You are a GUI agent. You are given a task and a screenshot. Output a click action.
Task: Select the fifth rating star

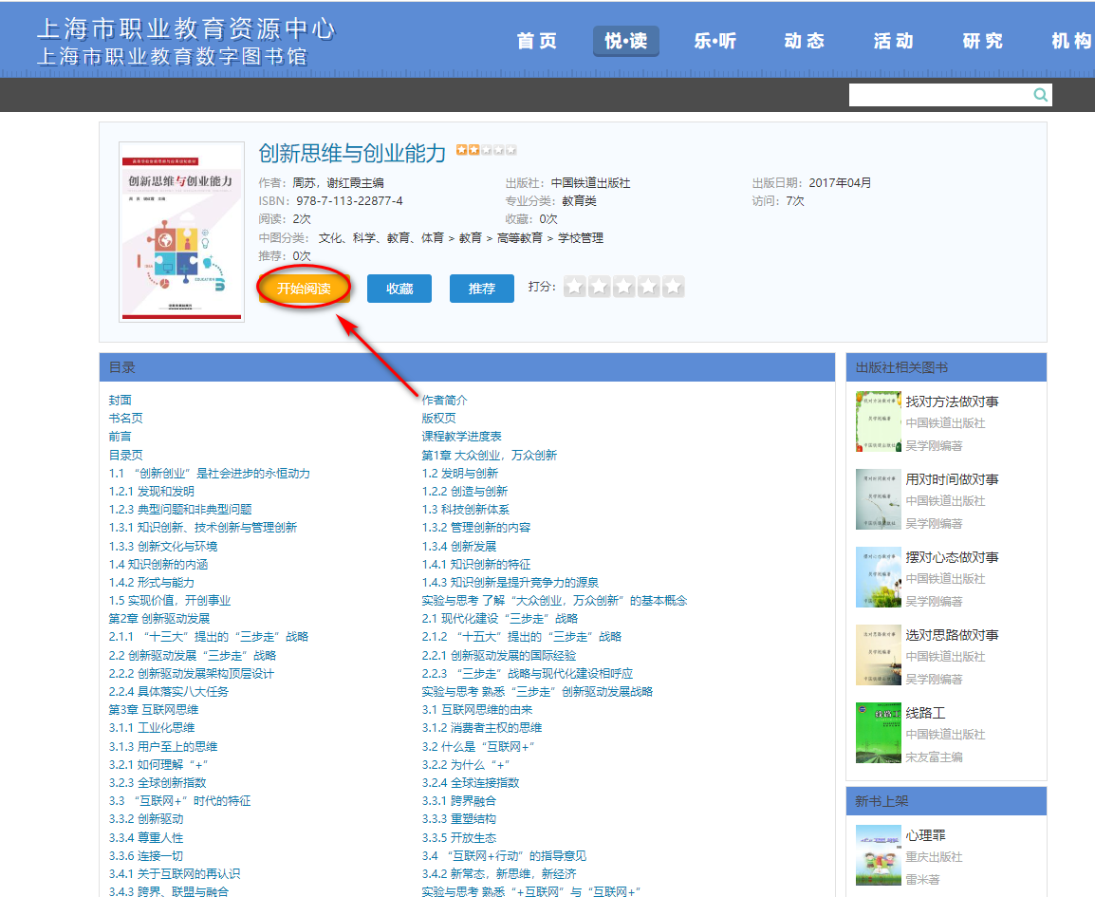click(x=673, y=287)
